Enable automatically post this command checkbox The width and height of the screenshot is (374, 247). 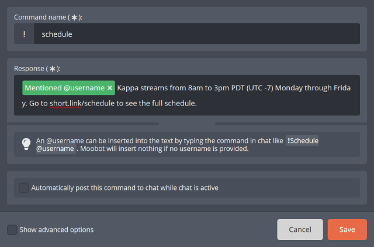coord(24,188)
